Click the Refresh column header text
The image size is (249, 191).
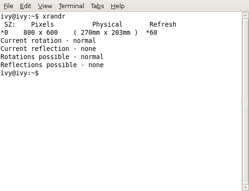(x=163, y=24)
